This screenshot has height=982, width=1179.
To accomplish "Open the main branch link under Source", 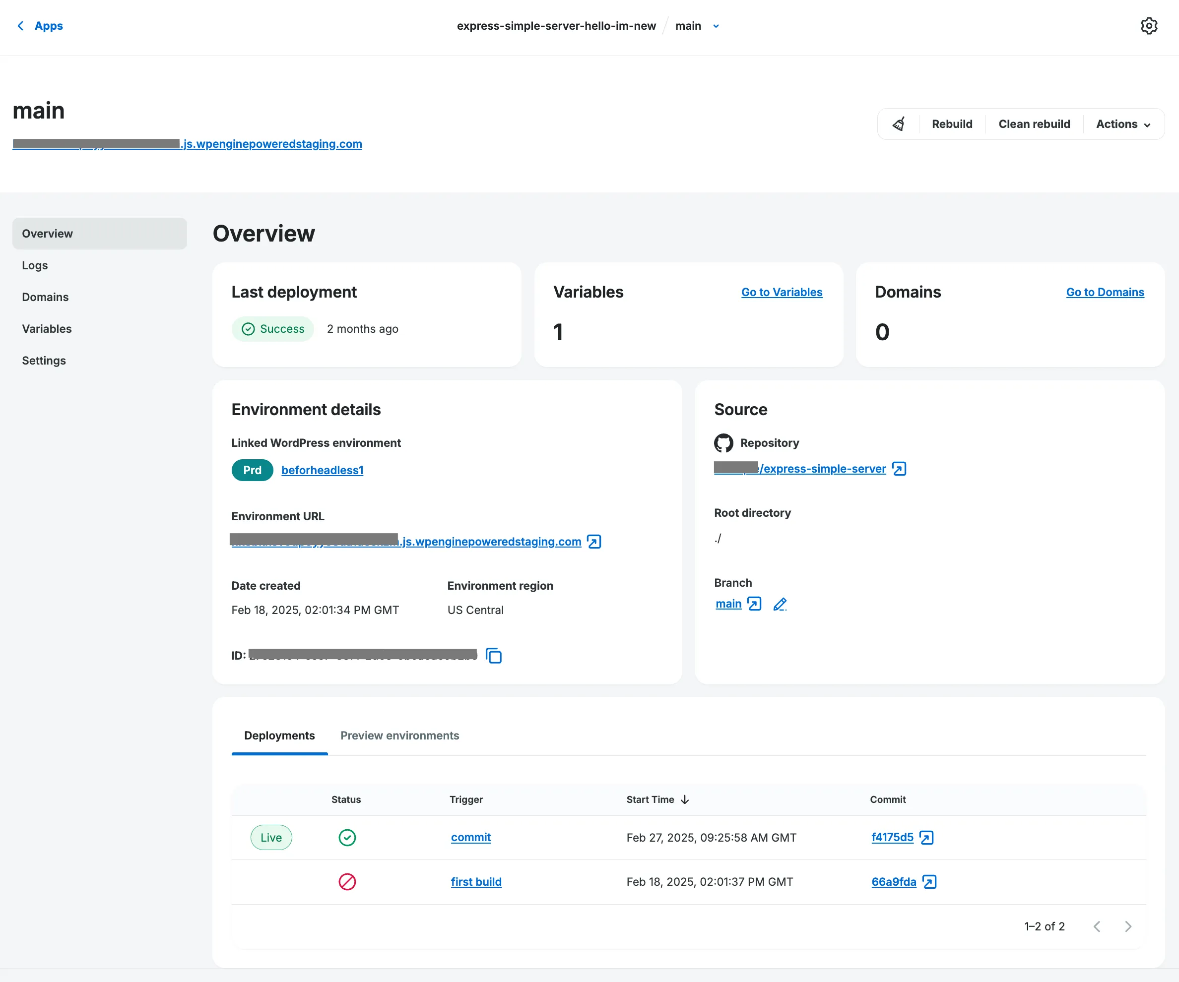I will coord(728,604).
